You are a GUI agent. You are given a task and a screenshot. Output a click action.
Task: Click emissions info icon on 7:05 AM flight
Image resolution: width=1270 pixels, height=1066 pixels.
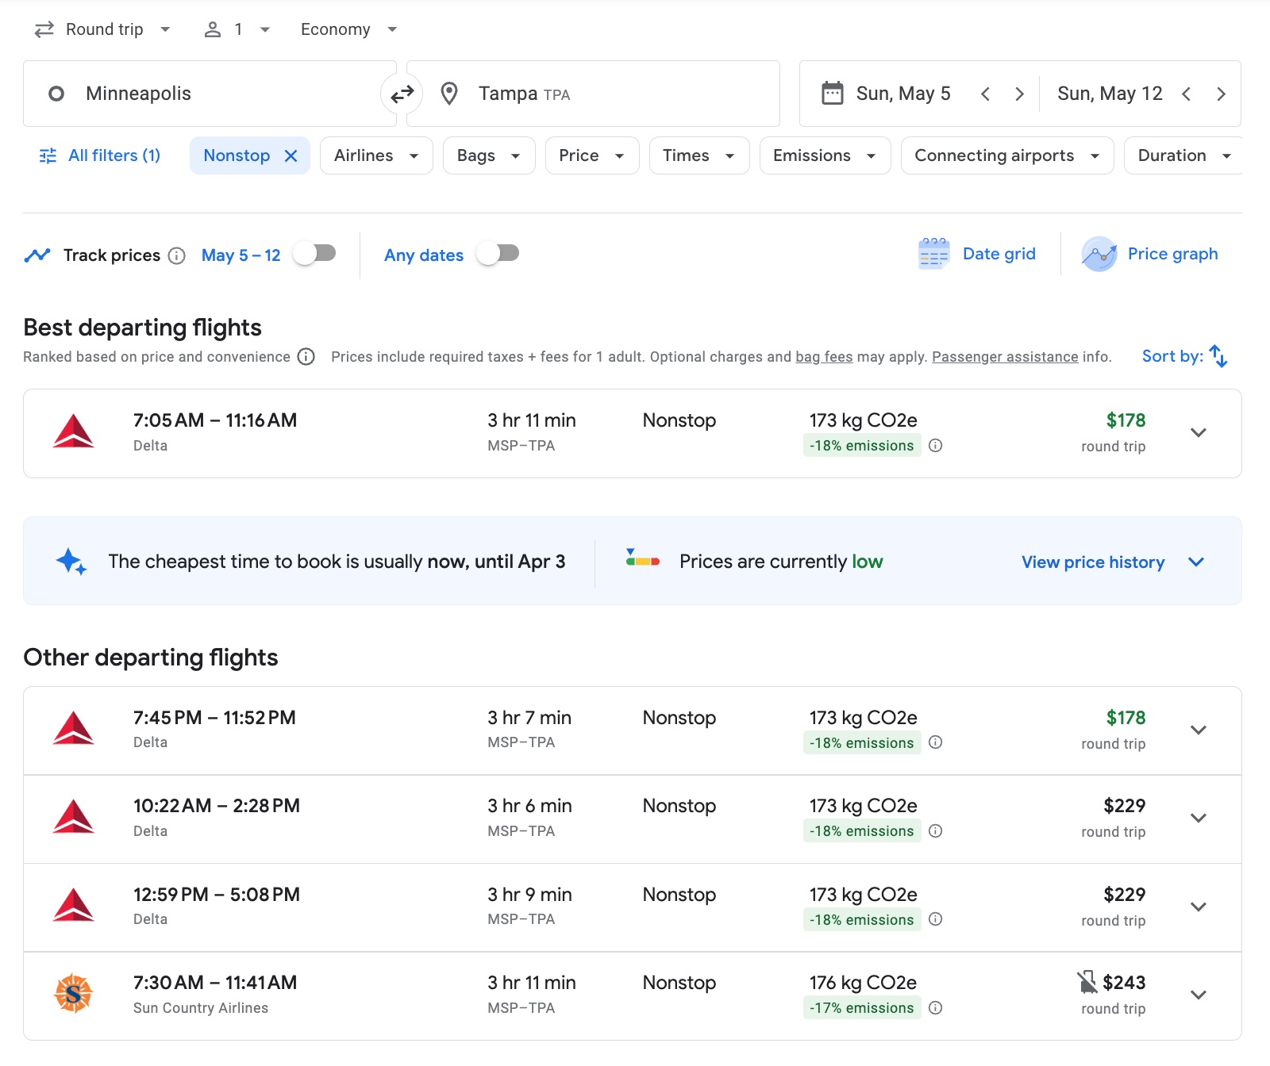tap(936, 446)
